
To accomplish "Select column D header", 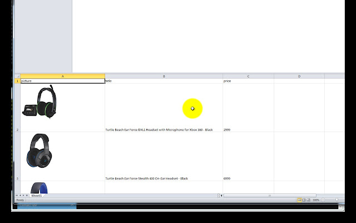I will point(299,76).
